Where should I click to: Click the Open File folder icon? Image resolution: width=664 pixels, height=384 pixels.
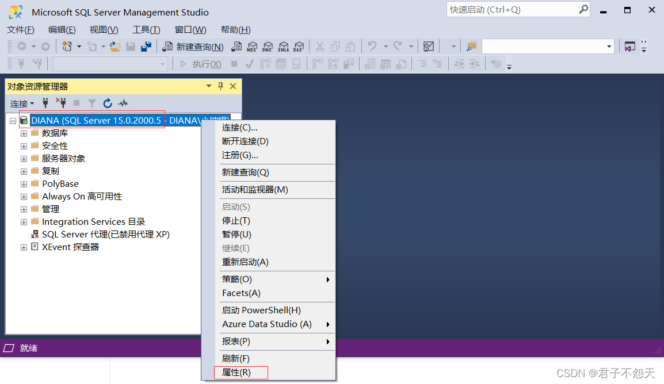pos(115,46)
